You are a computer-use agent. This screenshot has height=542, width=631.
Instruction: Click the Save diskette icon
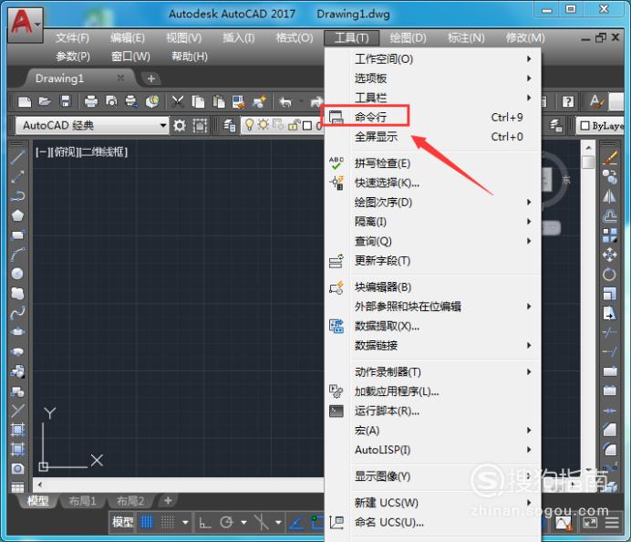[65, 101]
